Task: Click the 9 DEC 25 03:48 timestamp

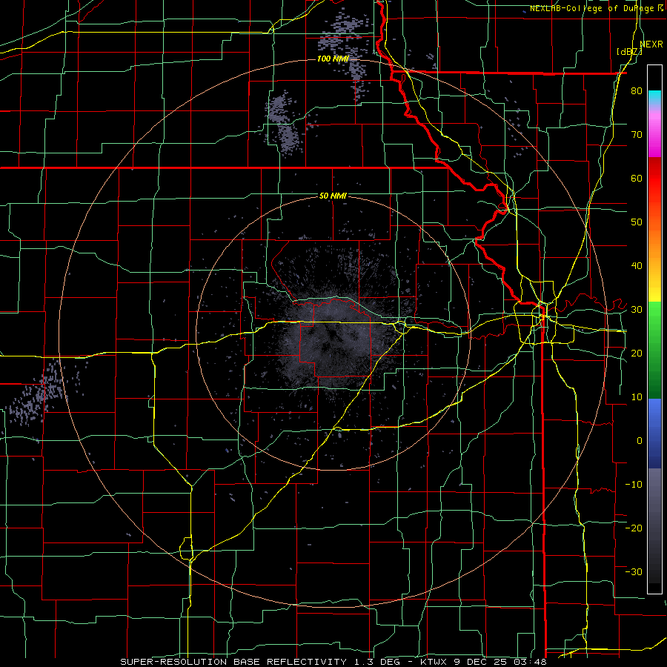Action: 501,662
